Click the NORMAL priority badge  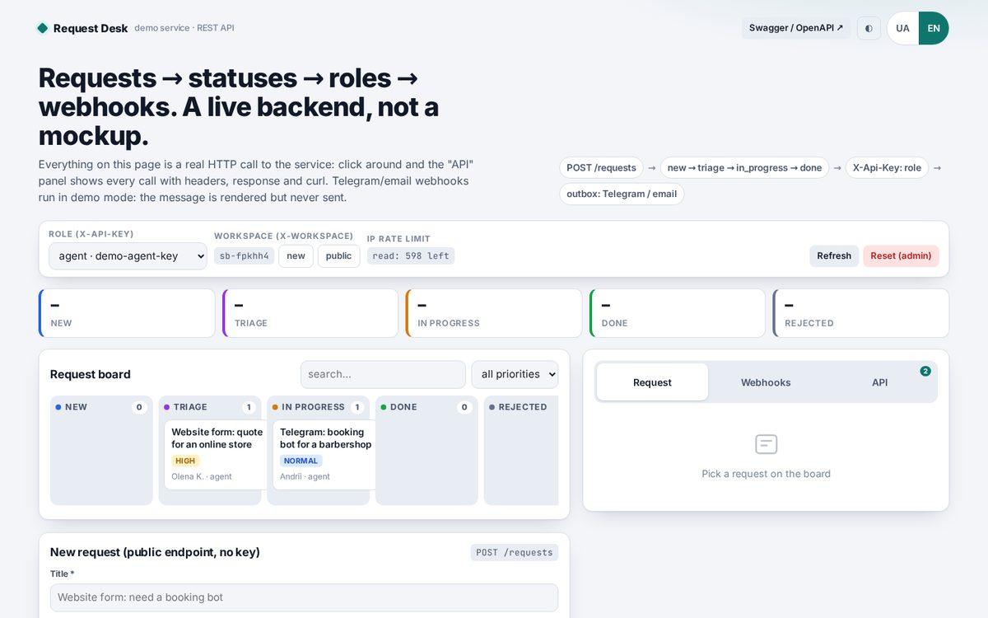(x=301, y=461)
